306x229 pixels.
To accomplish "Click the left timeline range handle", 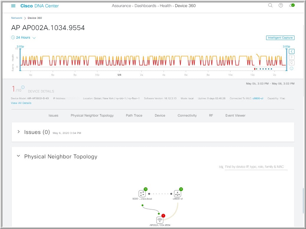I will [x=20, y=59].
